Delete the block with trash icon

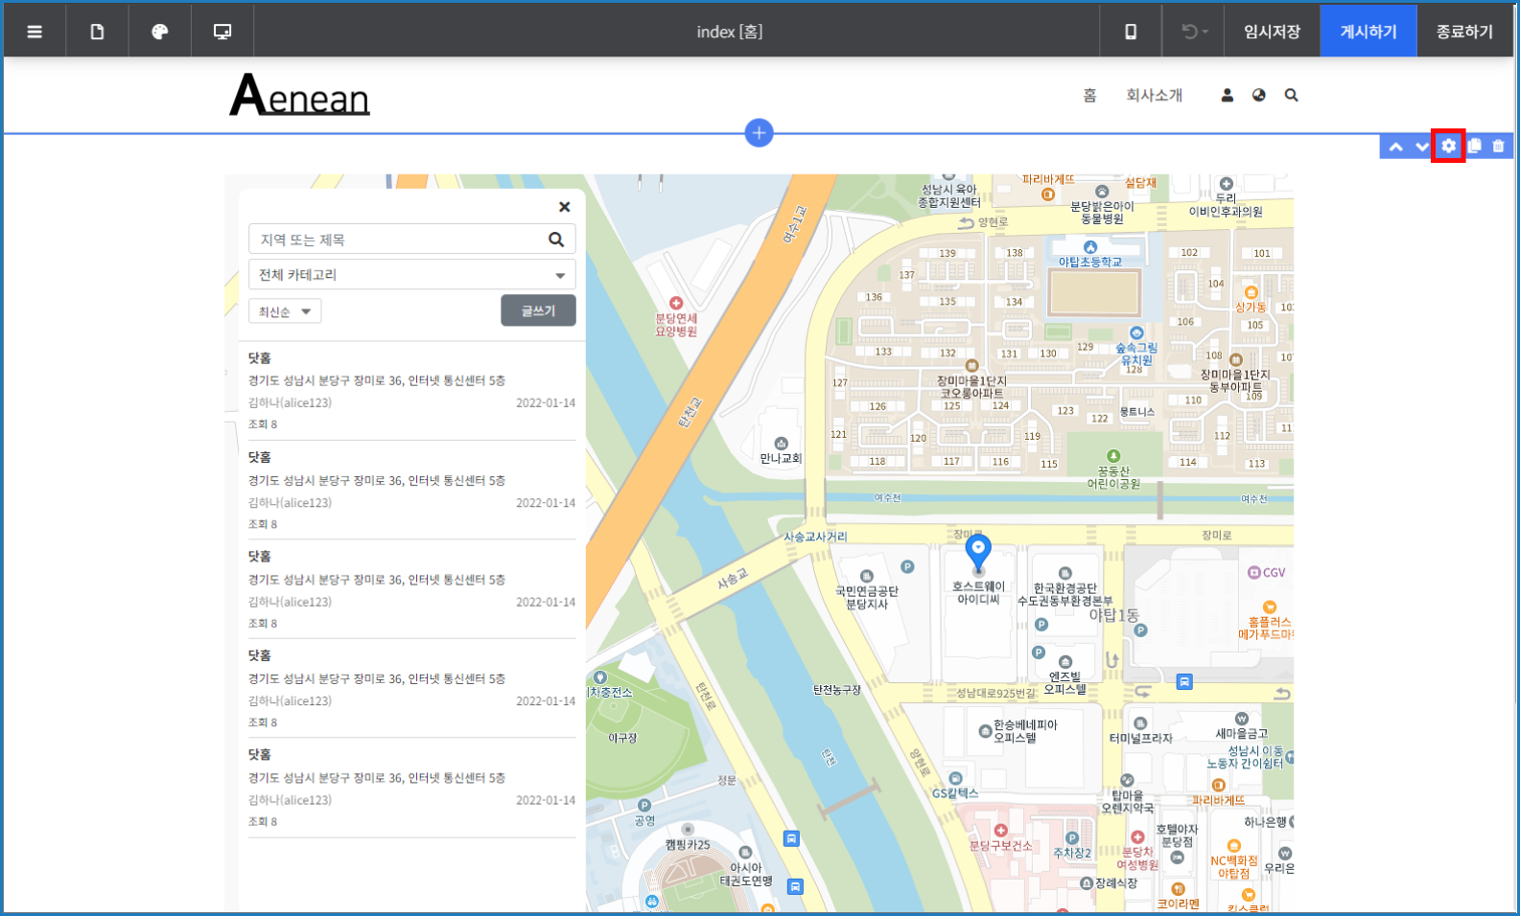tap(1498, 146)
